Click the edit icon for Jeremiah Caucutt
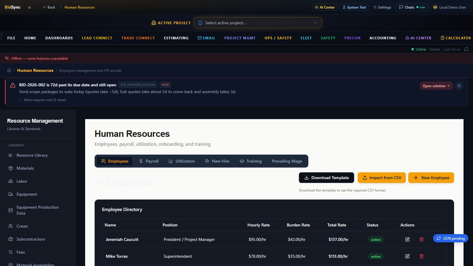473x266 pixels. click(407, 239)
